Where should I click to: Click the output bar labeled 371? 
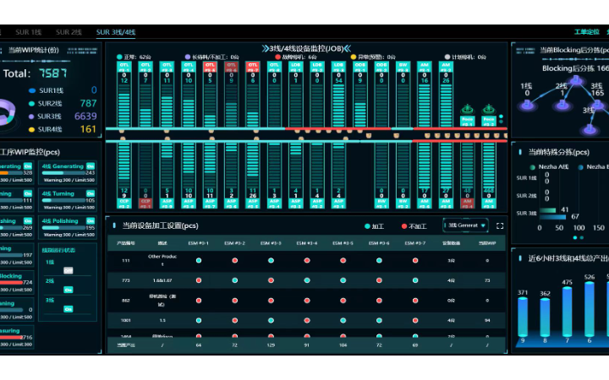[523, 317]
